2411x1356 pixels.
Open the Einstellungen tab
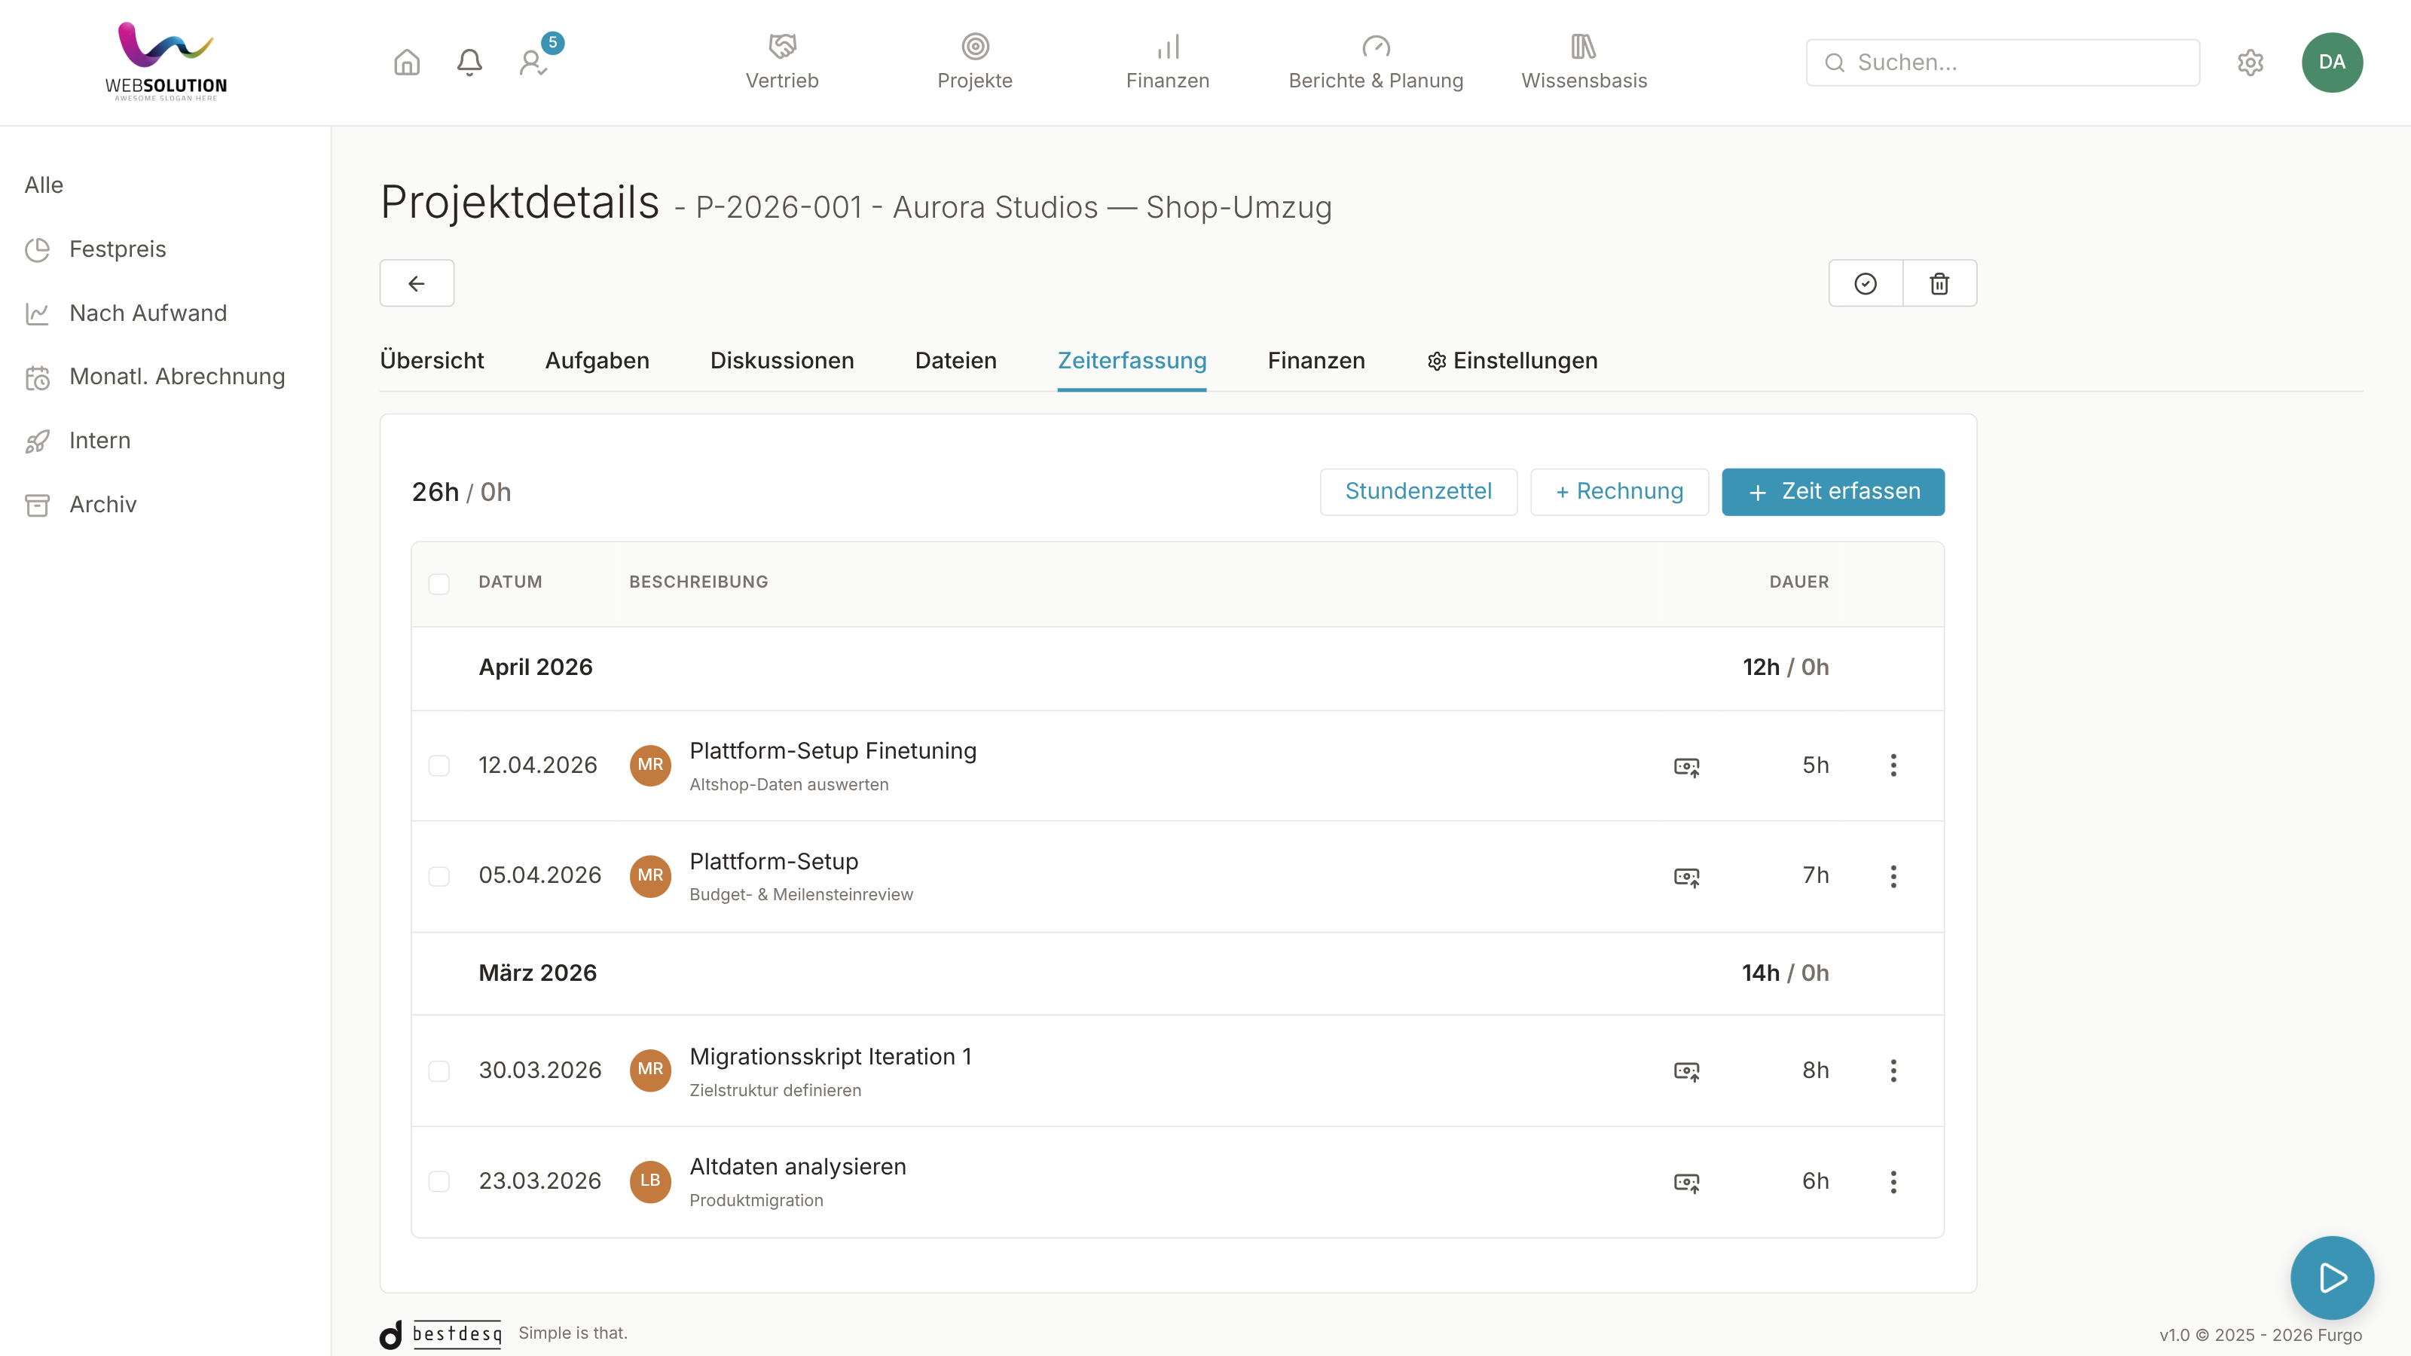[x=1511, y=360]
